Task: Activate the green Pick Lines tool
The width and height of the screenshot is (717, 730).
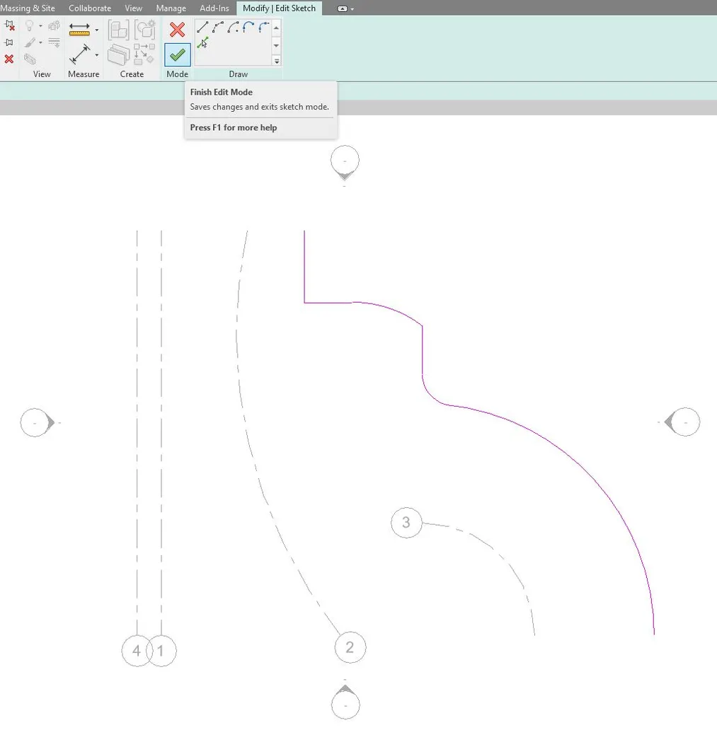Action: point(203,44)
